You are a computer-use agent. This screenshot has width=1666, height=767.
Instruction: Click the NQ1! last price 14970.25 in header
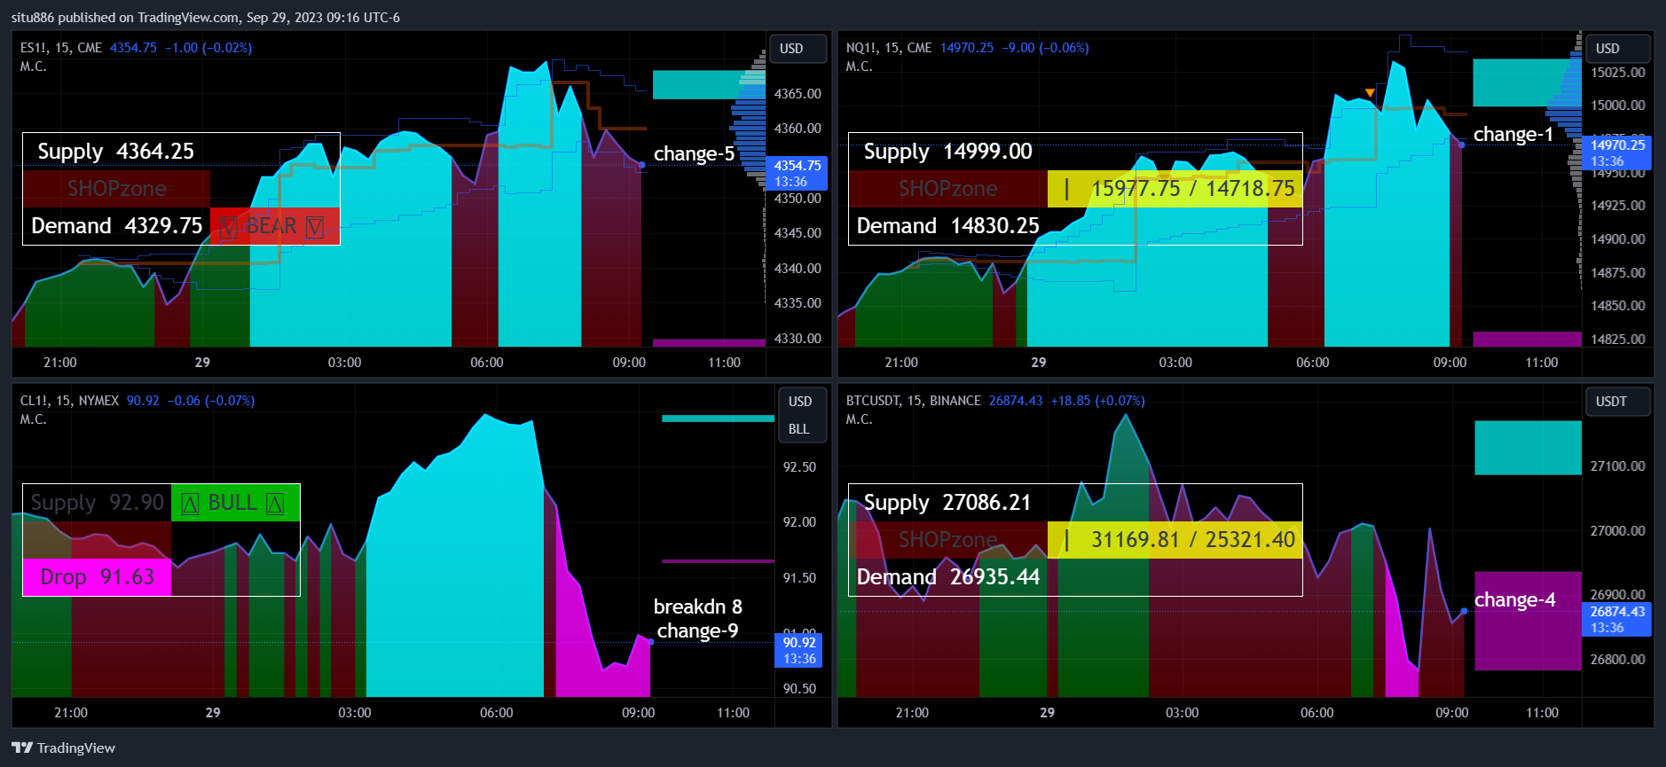pos(967,48)
